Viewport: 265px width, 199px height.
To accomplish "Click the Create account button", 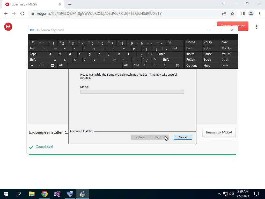I will (x=233, y=26).
